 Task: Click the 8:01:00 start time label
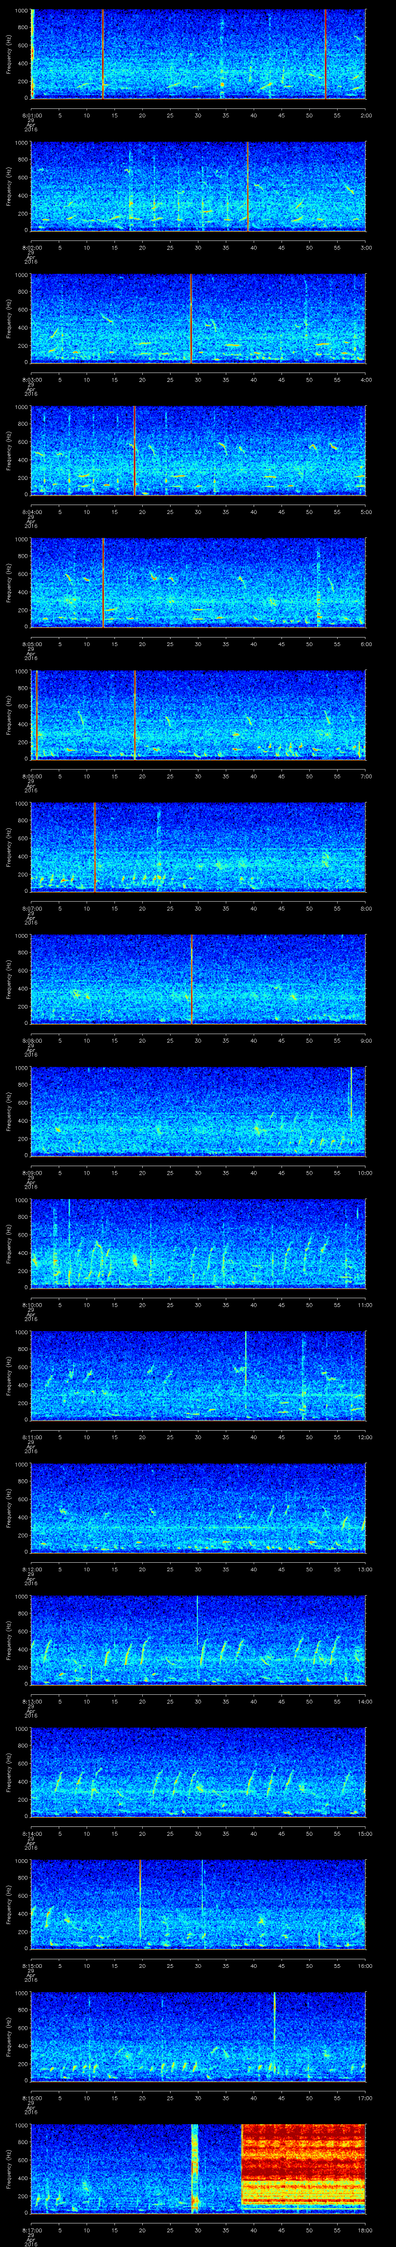pos(31,114)
